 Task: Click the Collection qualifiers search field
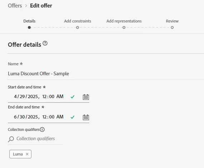click(x=36, y=139)
